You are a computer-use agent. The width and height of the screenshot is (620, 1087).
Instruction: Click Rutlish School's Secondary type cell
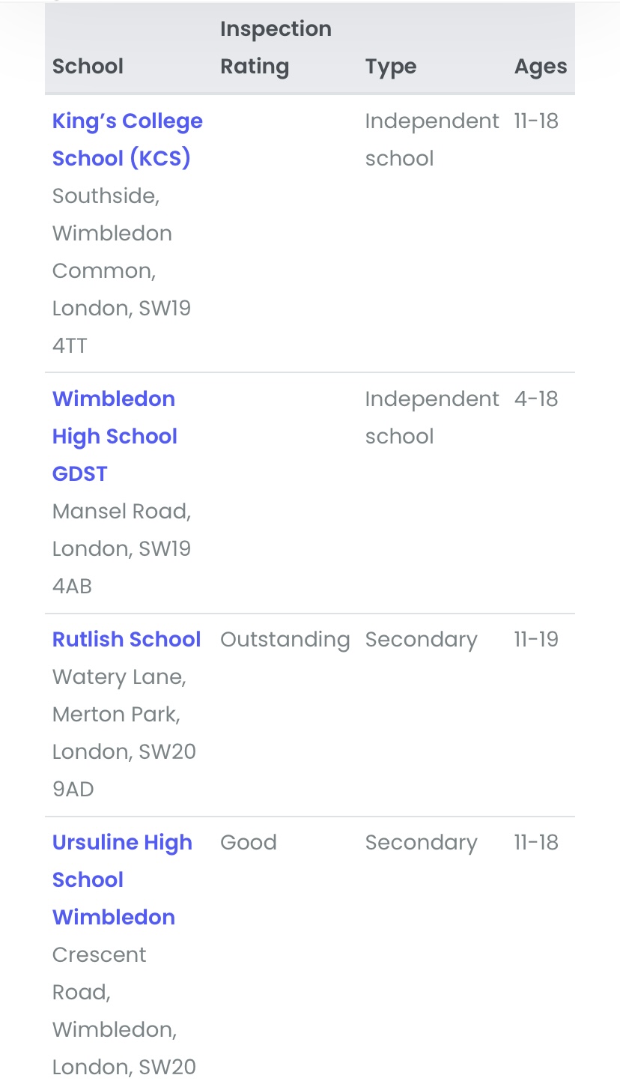[x=421, y=639]
